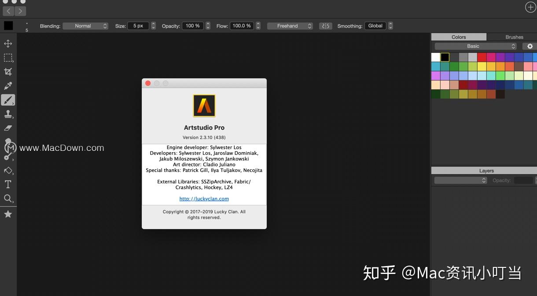
Task: Activate the Zoom tool
Action: point(8,198)
